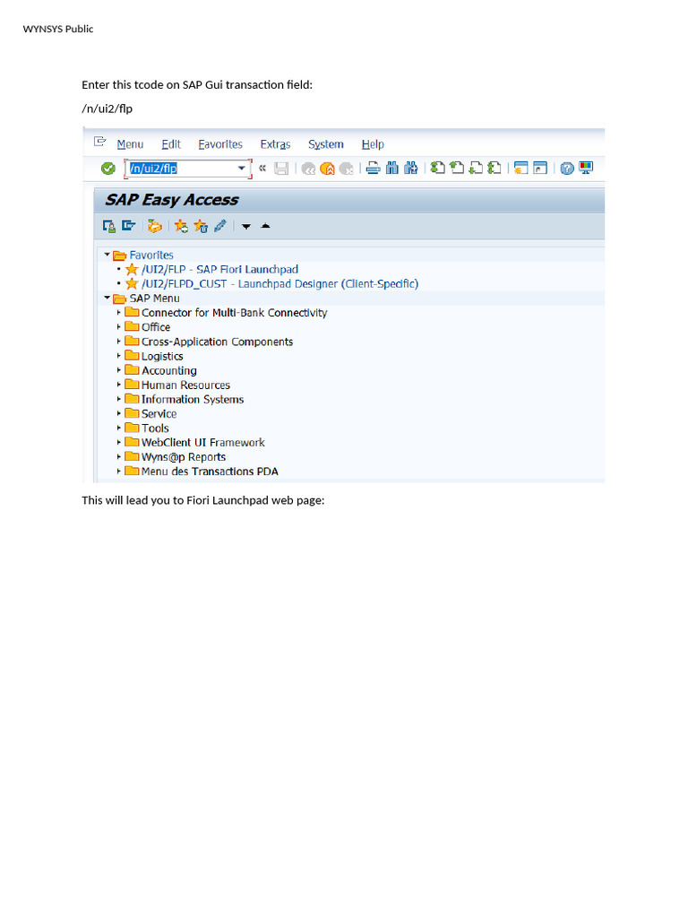The width and height of the screenshot is (688, 918).
Task: Click the Print icon
Action: pos(373,168)
